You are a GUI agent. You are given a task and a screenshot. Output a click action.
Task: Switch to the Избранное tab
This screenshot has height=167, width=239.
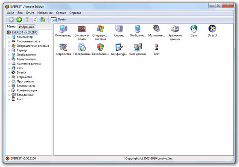pos(26,27)
